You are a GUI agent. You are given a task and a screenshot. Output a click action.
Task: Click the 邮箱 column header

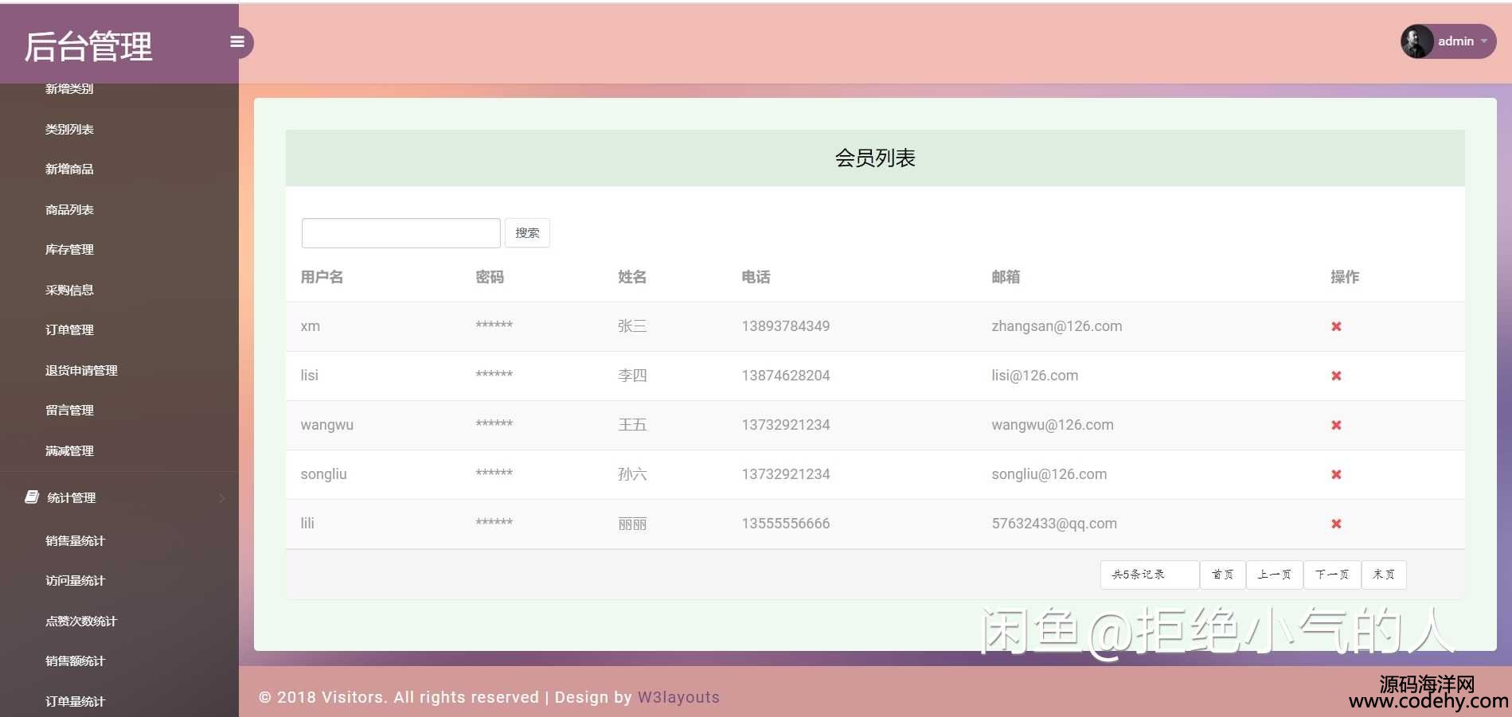(x=1006, y=277)
